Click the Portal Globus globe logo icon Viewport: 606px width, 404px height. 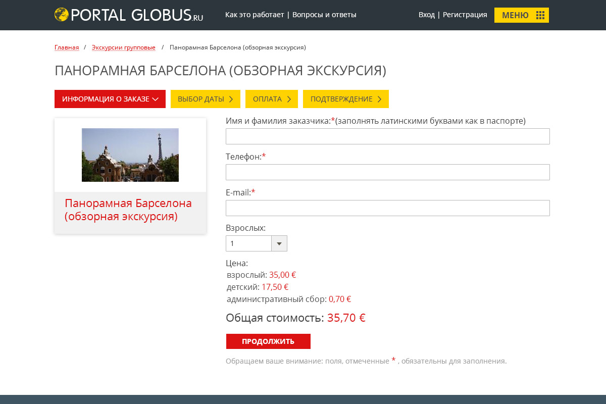point(61,15)
